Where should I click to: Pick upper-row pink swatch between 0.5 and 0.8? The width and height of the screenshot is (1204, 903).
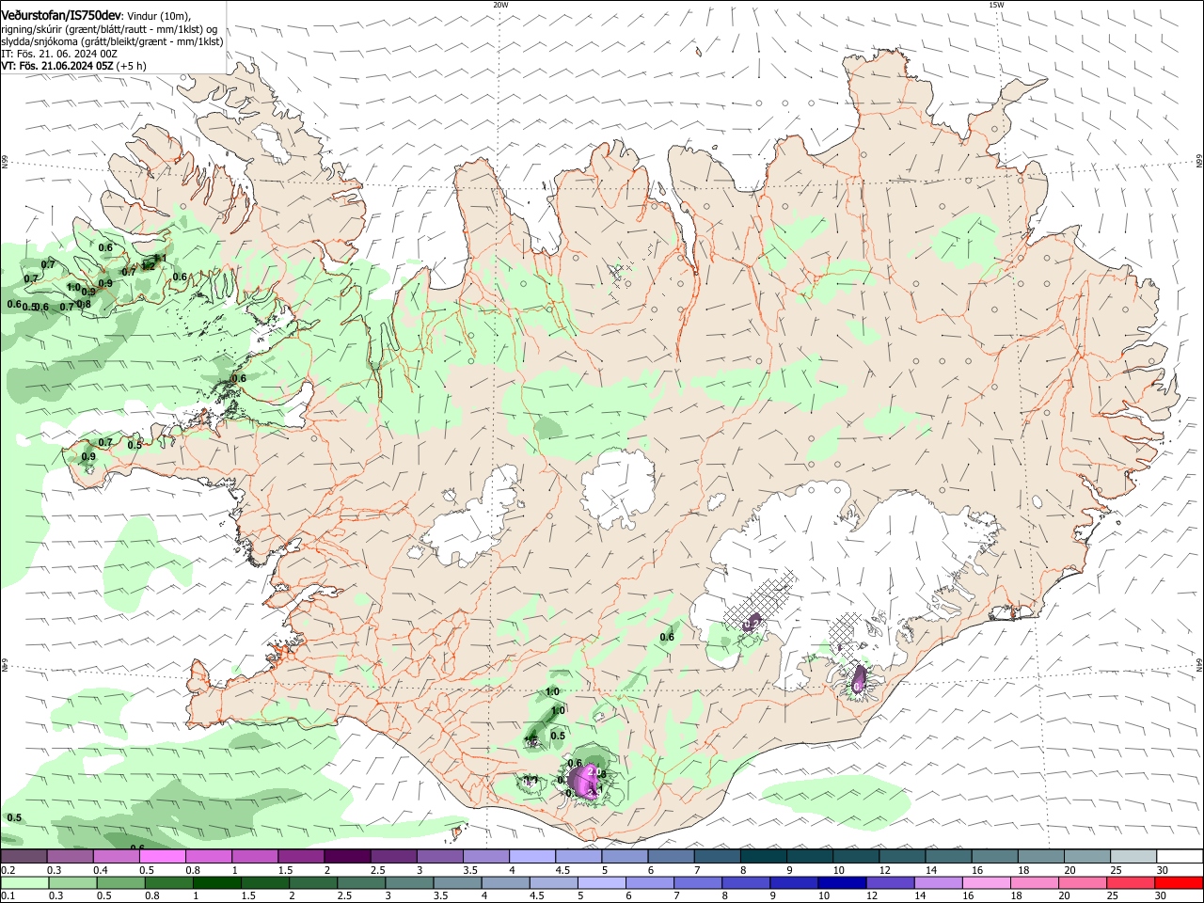point(162,856)
